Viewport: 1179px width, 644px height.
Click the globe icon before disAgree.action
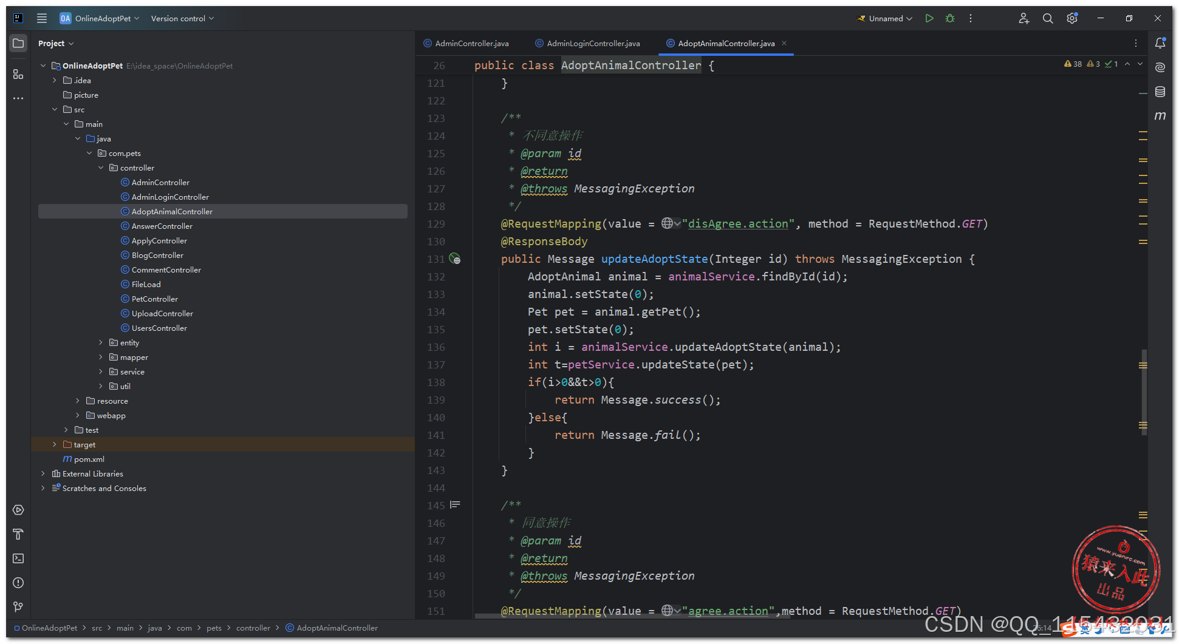667,223
